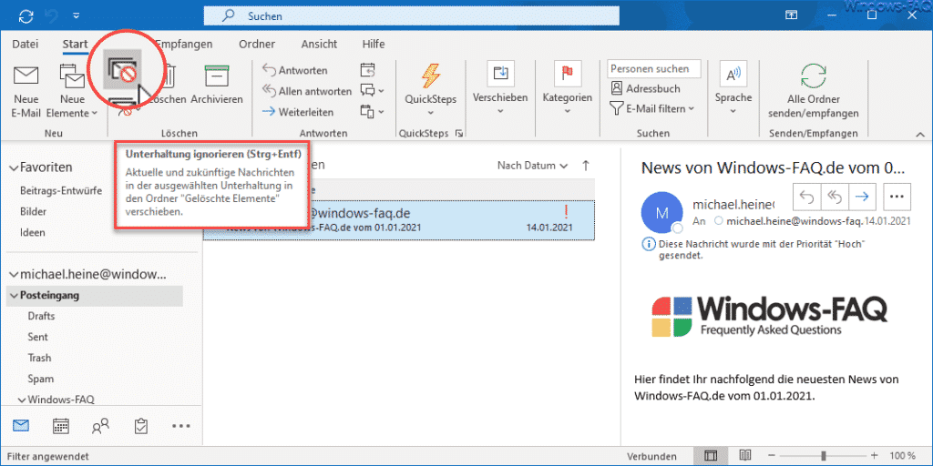Viewport: 933px width, 466px height.
Task: Open the Sent folder
Action: click(37, 337)
